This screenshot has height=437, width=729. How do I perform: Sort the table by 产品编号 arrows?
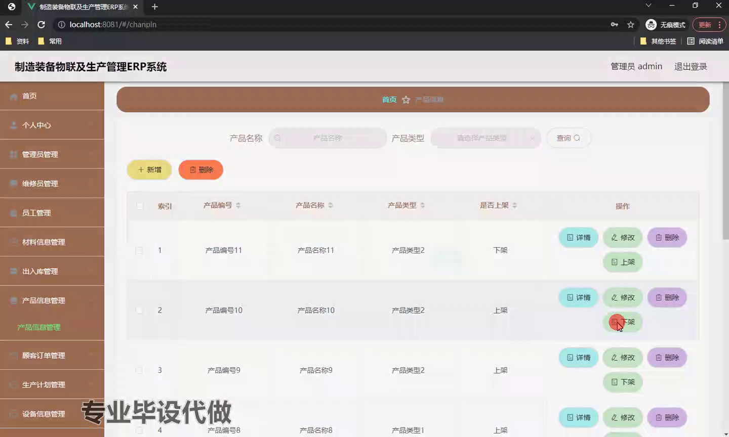(x=238, y=205)
